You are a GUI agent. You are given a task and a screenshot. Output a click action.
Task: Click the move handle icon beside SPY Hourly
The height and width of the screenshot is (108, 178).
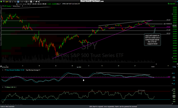[3, 6]
